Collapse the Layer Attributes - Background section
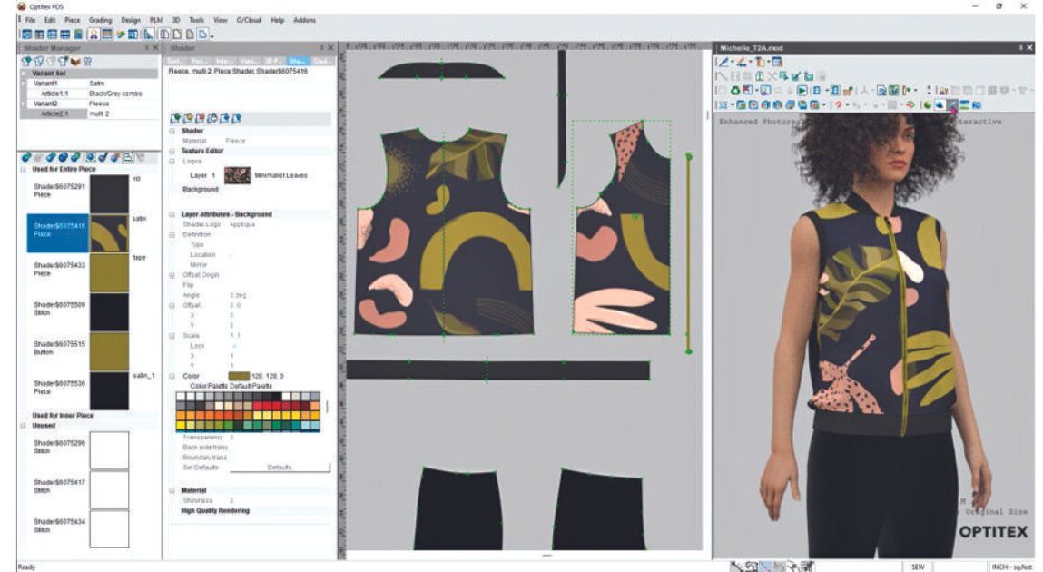 pos(172,215)
